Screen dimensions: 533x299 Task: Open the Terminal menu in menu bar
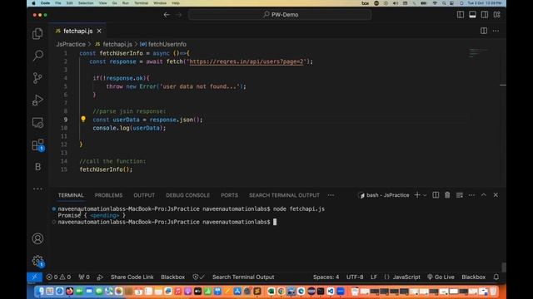point(141,3)
